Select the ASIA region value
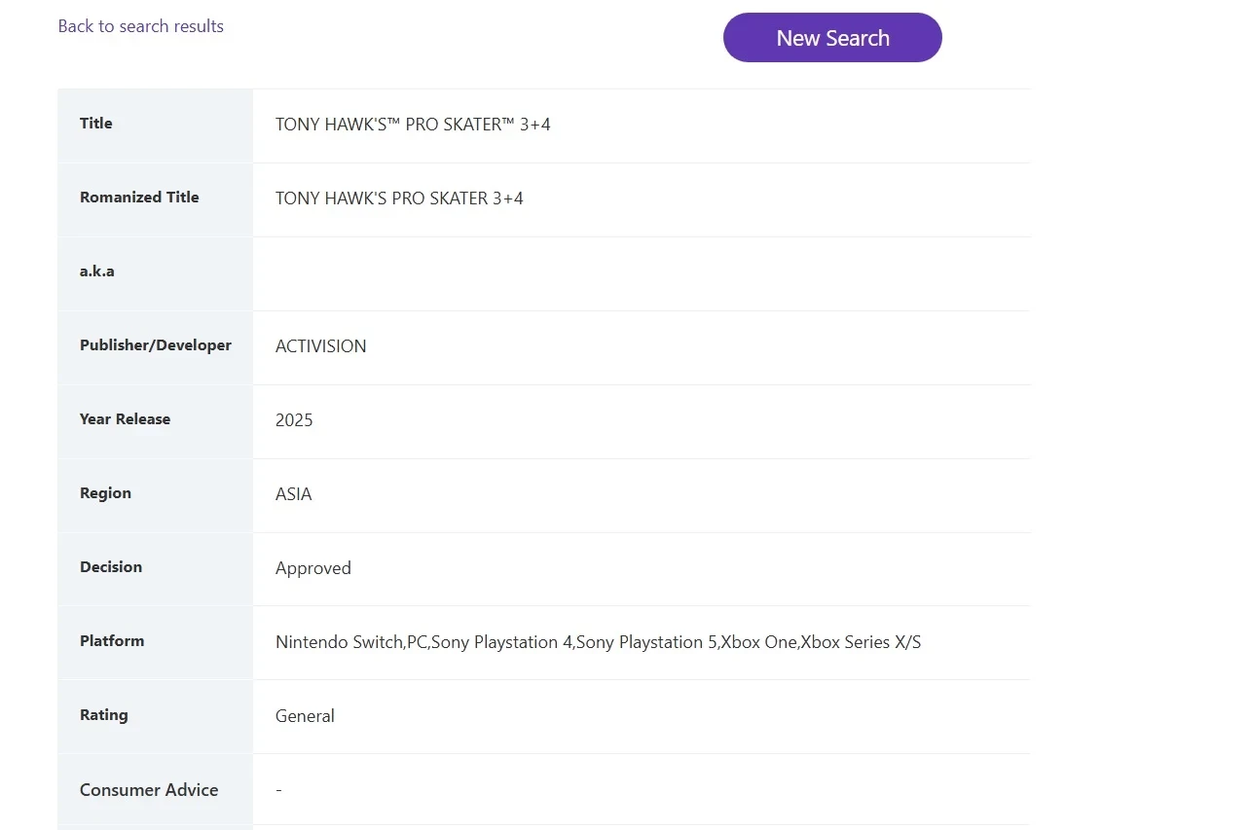This screenshot has width=1249, height=830. (x=294, y=494)
